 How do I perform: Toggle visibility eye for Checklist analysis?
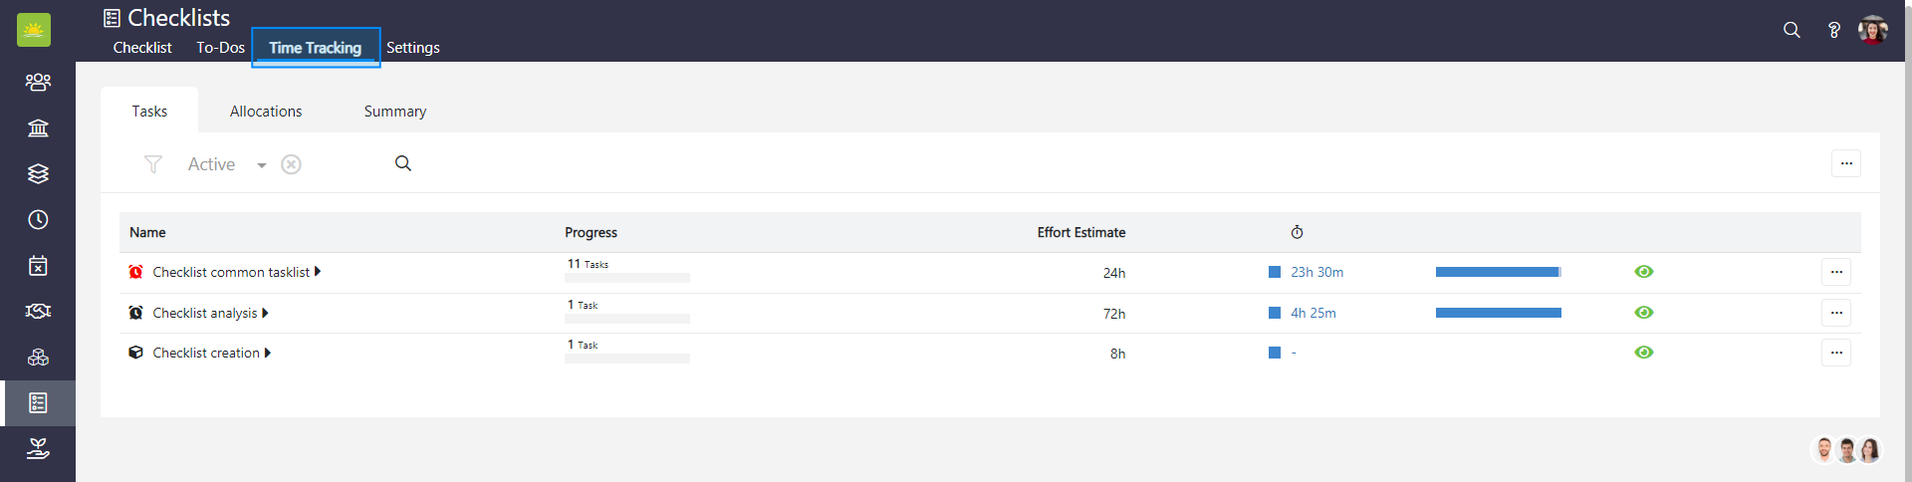tap(1644, 313)
